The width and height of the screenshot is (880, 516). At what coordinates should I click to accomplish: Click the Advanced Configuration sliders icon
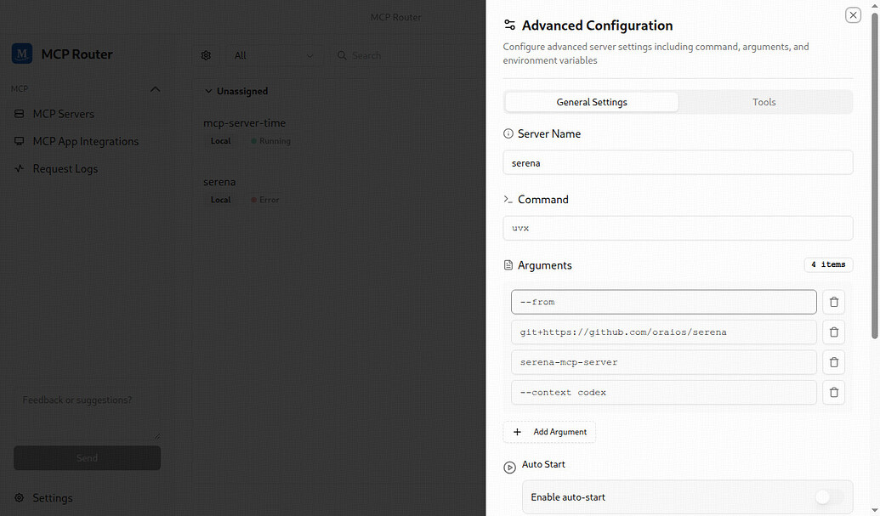[x=509, y=26]
